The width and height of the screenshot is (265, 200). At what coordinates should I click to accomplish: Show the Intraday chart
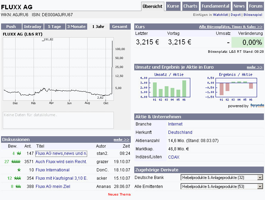[33, 27]
